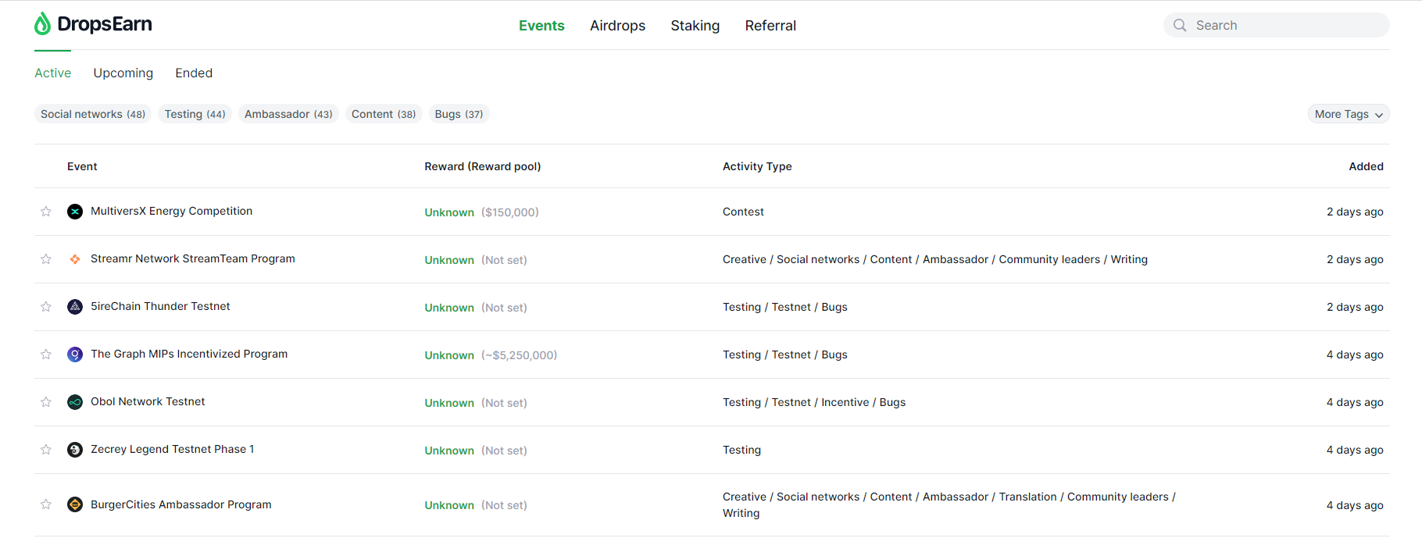Filter events by Bugs tag
1422x538 pixels.
click(459, 114)
